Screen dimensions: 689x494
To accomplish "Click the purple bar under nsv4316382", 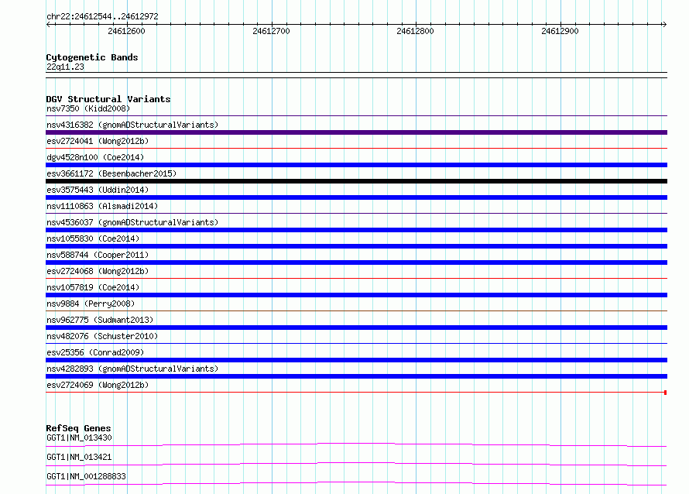I will pos(356,132).
